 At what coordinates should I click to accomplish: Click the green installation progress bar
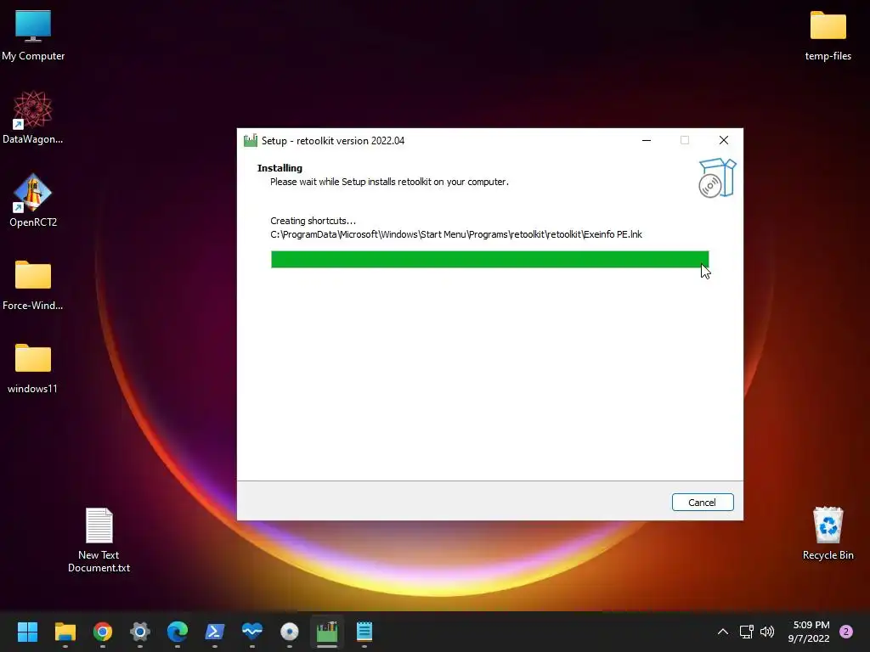pyautogui.click(x=489, y=260)
